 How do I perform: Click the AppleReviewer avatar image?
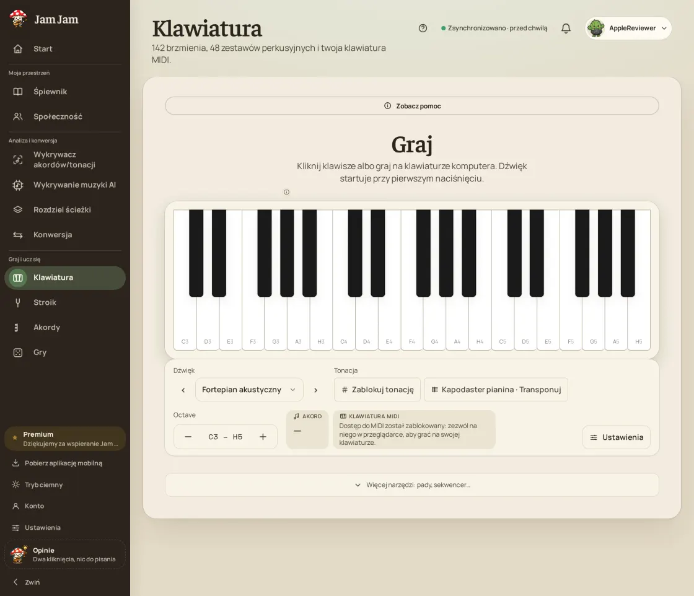[x=595, y=28]
